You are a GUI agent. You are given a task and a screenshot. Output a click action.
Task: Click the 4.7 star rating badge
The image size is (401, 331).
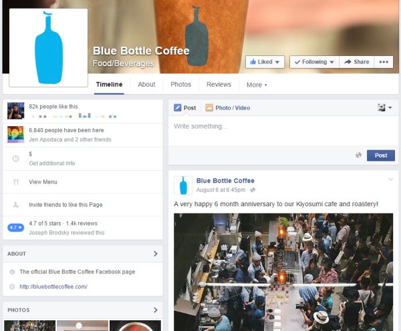(x=15, y=228)
